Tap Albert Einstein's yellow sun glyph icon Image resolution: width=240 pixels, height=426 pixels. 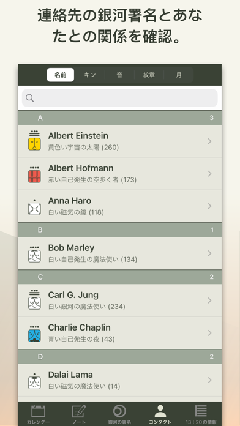coord(34,141)
